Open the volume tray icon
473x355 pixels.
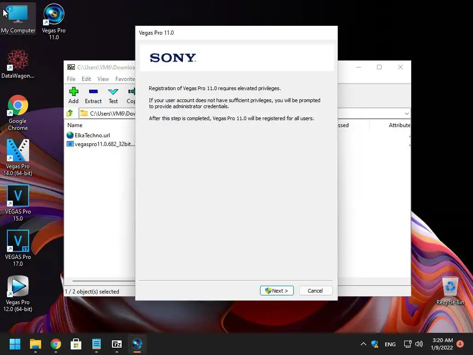[x=419, y=344]
